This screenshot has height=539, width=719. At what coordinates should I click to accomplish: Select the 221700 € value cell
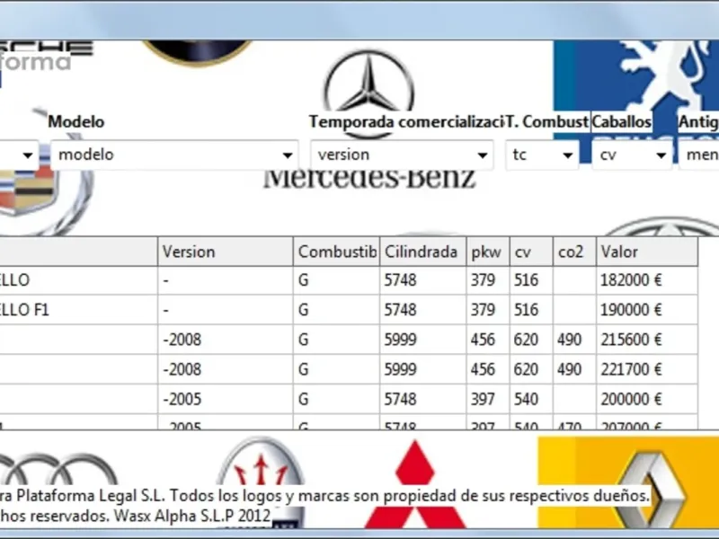[647, 369]
